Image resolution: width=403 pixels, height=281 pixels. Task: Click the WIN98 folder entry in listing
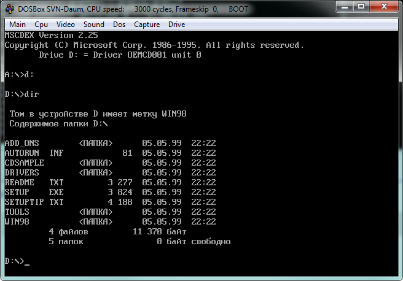(x=110, y=221)
